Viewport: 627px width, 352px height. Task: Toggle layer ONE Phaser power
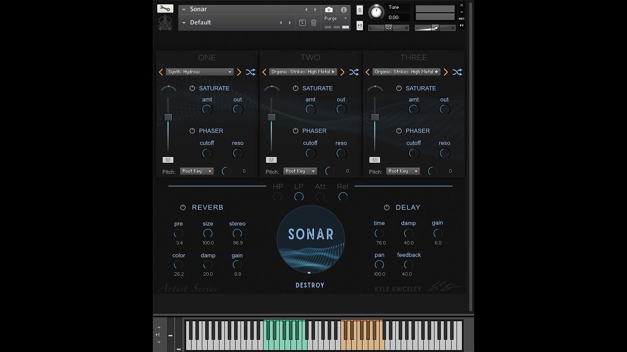[192, 131]
